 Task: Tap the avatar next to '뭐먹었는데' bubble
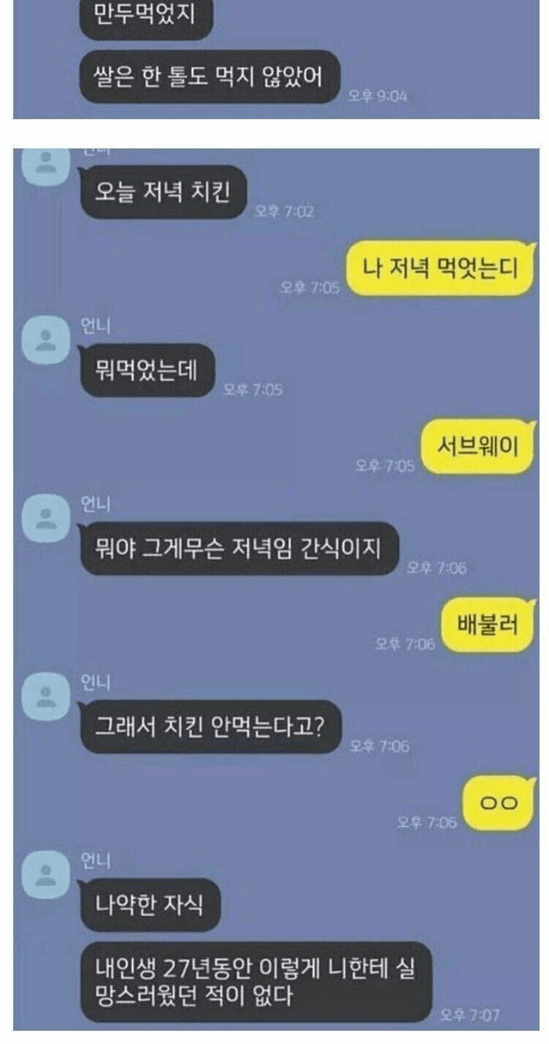(x=44, y=338)
